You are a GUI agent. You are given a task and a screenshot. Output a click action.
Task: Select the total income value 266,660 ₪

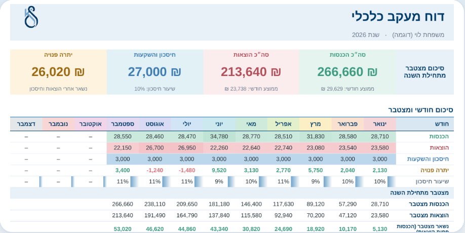(x=347, y=72)
